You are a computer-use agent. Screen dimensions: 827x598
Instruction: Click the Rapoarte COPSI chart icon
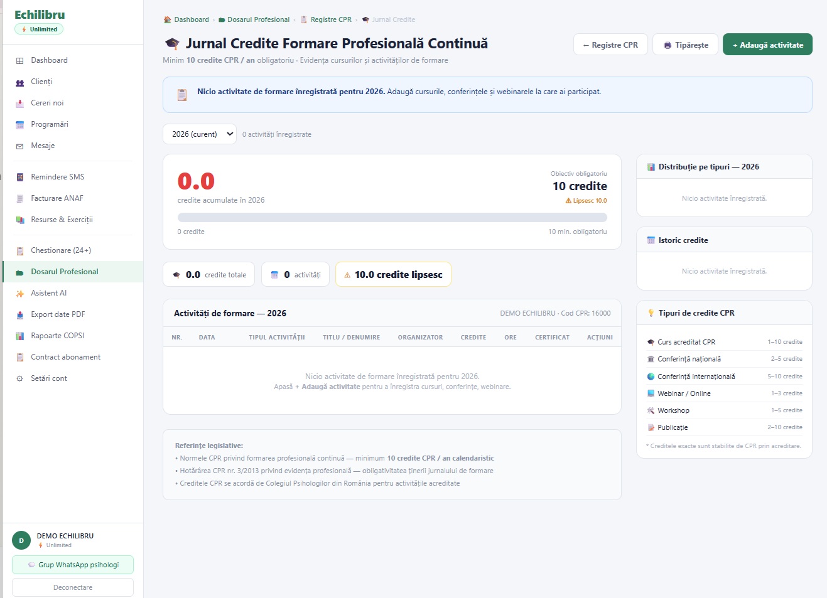pyautogui.click(x=19, y=336)
